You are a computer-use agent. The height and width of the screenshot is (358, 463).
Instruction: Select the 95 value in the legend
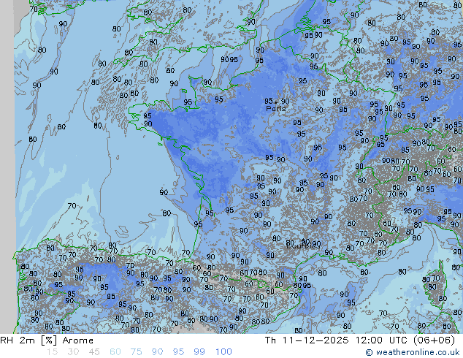[x=178, y=352]
